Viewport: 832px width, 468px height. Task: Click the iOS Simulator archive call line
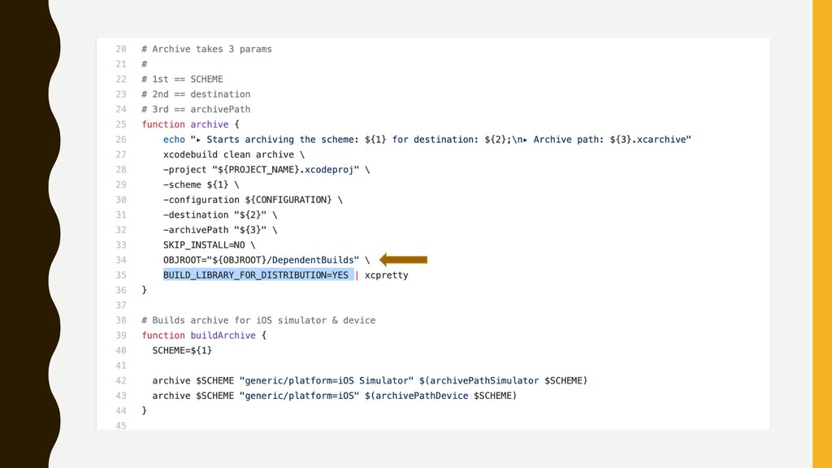pyautogui.click(x=370, y=380)
